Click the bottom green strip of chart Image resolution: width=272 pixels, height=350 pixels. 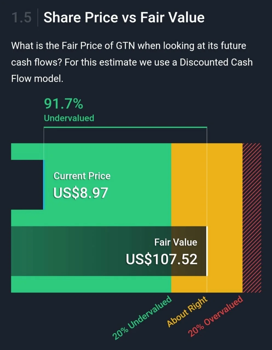tap(91, 284)
